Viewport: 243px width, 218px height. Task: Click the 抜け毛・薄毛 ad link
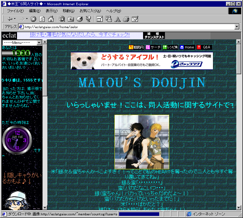80,35
